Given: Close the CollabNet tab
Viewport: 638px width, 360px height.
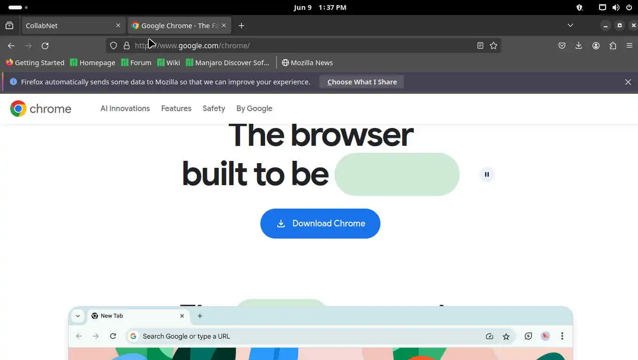Looking at the screenshot, I should (x=118, y=25).
